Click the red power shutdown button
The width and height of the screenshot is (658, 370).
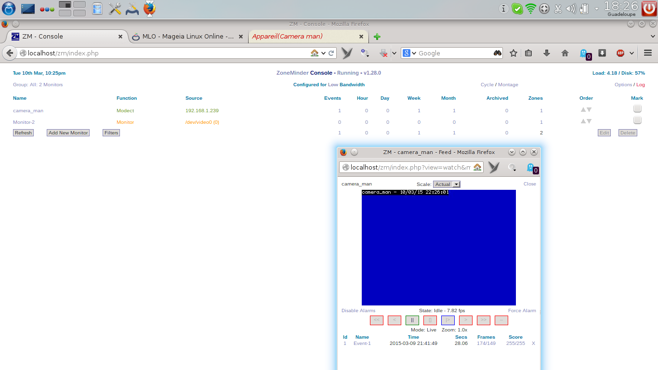point(649,9)
